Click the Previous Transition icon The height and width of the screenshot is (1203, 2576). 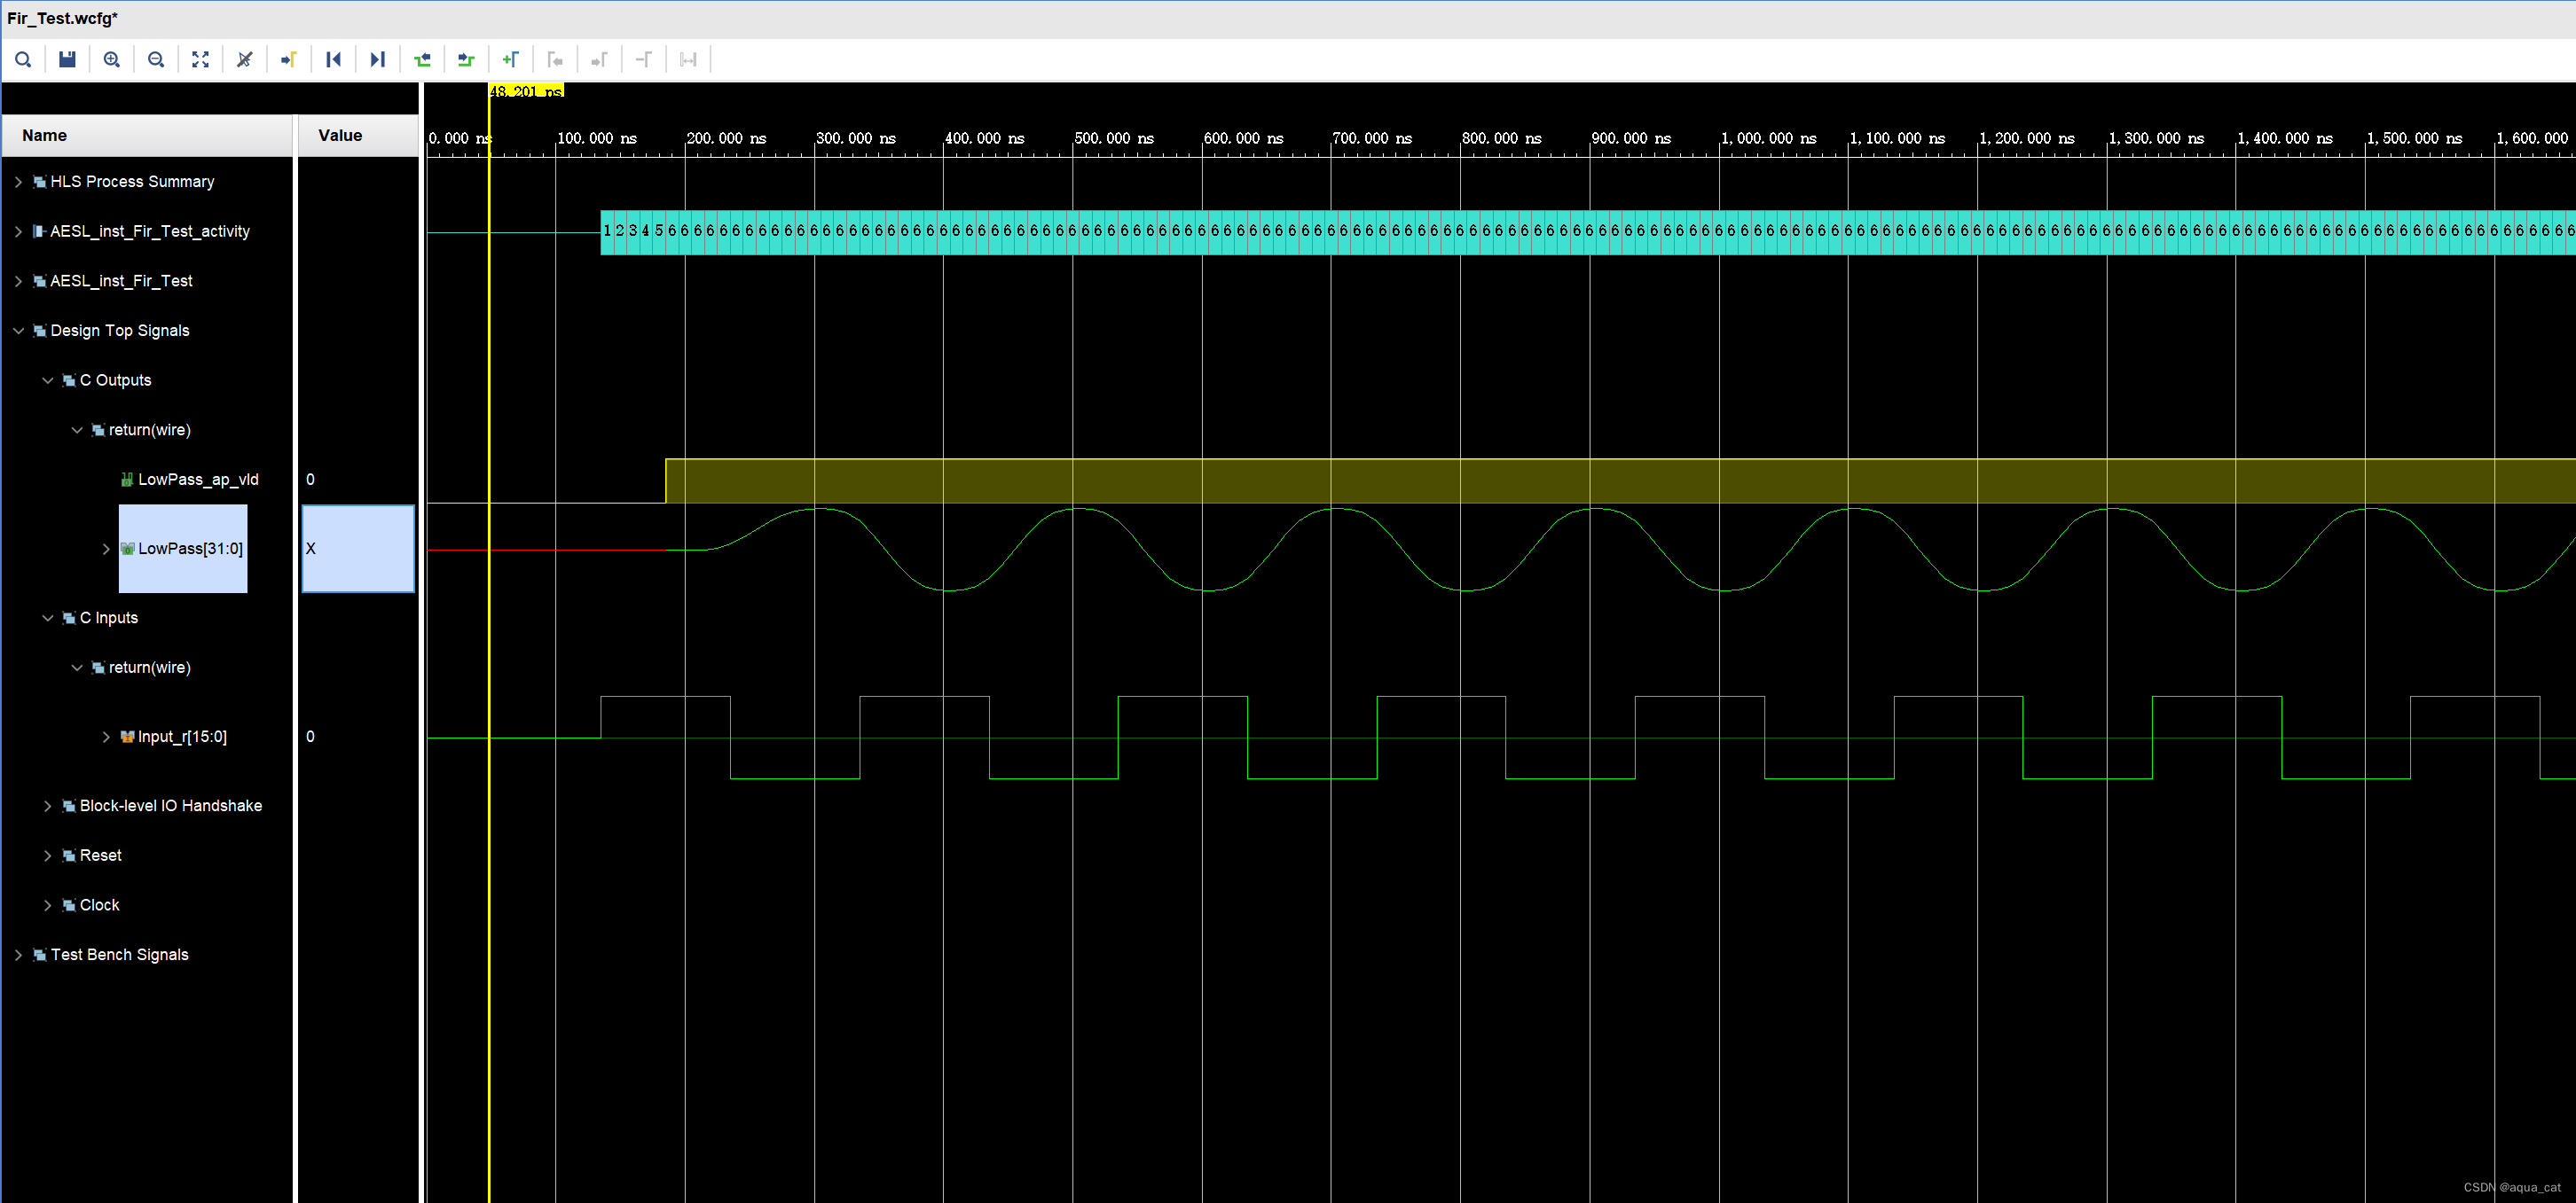click(422, 60)
